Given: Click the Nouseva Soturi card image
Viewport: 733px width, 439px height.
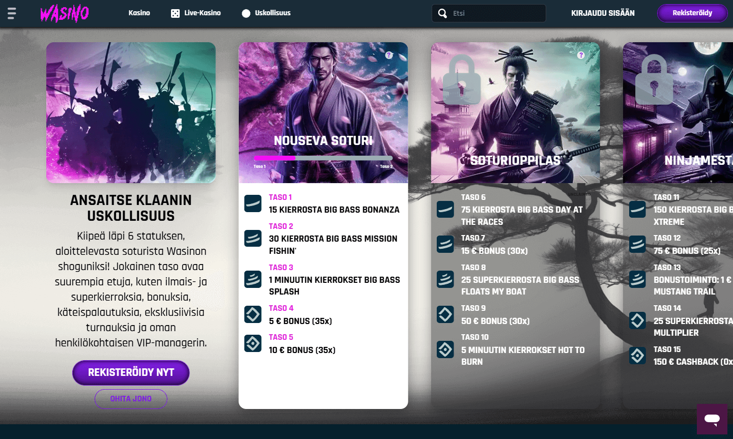Looking at the screenshot, I should point(323,112).
